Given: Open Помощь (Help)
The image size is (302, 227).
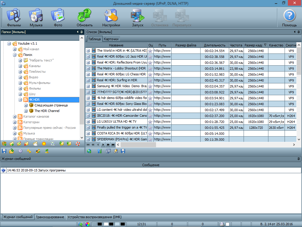Looking at the screenshot, I should click(289, 18).
